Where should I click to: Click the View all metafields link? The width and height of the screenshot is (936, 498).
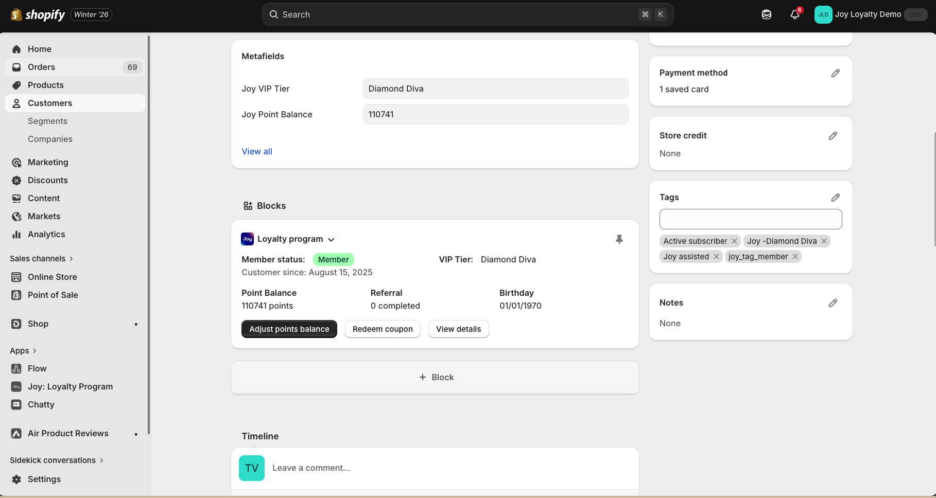(x=257, y=151)
